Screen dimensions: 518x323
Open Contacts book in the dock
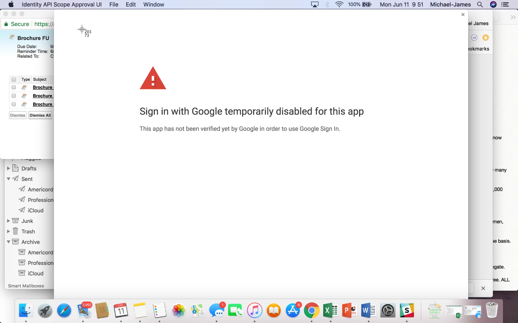[102, 311]
